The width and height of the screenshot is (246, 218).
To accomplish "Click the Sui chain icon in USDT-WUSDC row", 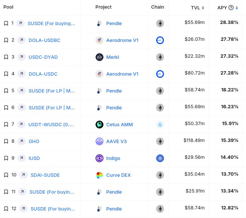I will (160, 125).
